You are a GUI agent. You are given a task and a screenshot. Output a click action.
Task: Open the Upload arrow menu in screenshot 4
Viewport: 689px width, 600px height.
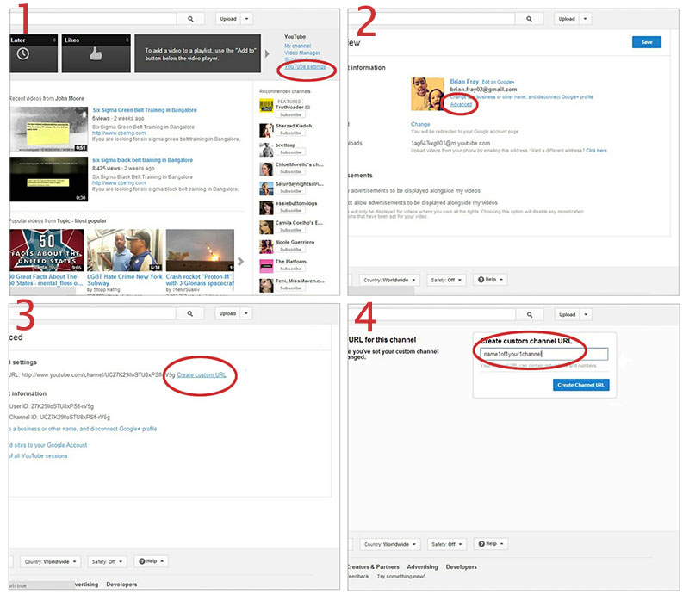(586, 314)
